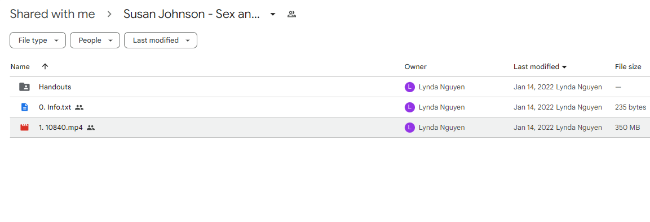Click the shared people icon beside 1. 10840.mp4

pos(91,128)
